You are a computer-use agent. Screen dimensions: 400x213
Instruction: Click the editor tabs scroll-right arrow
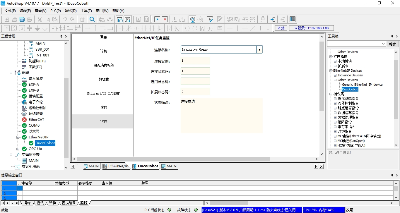click(316, 166)
